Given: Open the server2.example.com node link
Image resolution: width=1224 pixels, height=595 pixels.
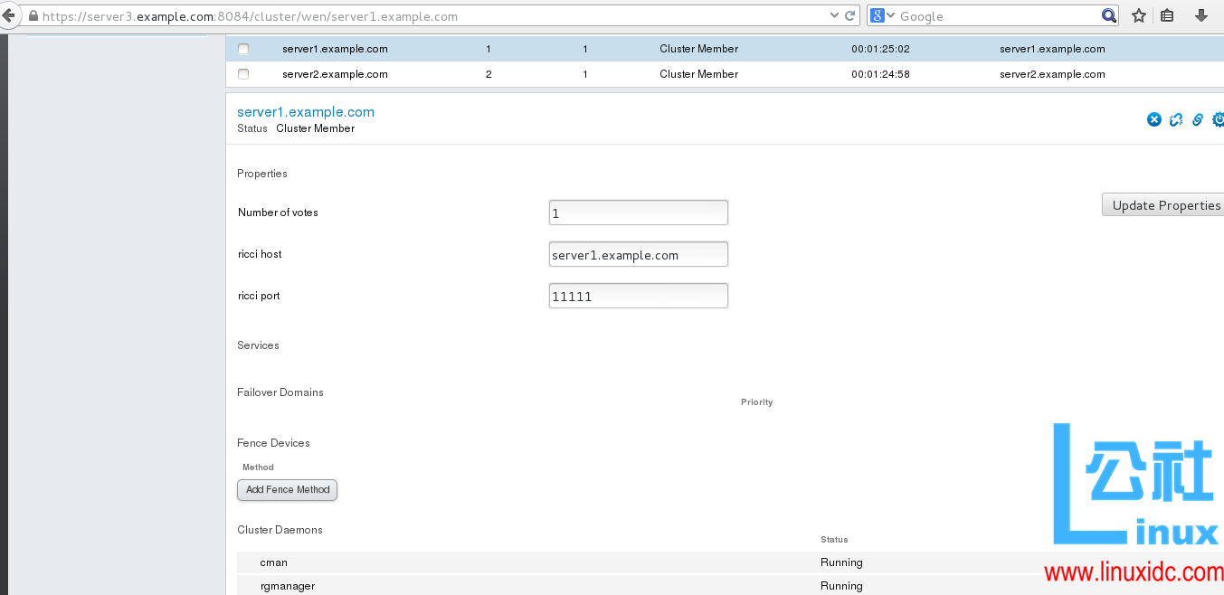Looking at the screenshot, I should [x=335, y=74].
